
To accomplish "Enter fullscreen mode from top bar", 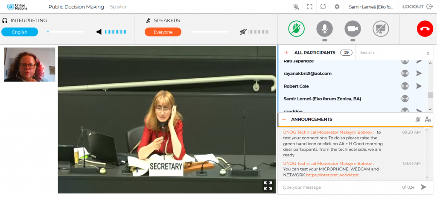I will coord(310,7).
